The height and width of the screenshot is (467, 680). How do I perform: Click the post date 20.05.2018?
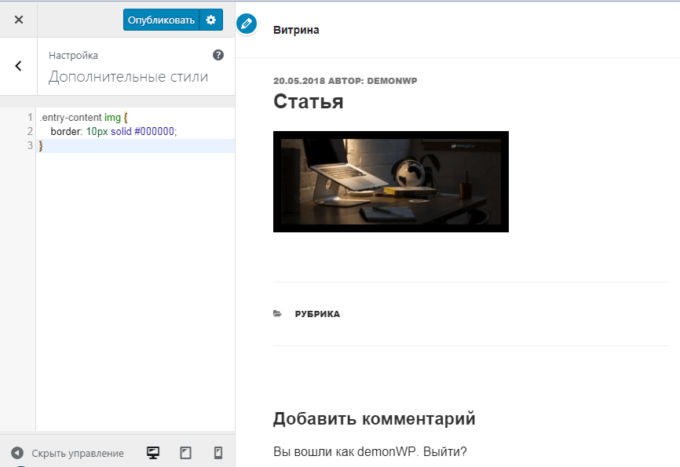[x=299, y=81]
